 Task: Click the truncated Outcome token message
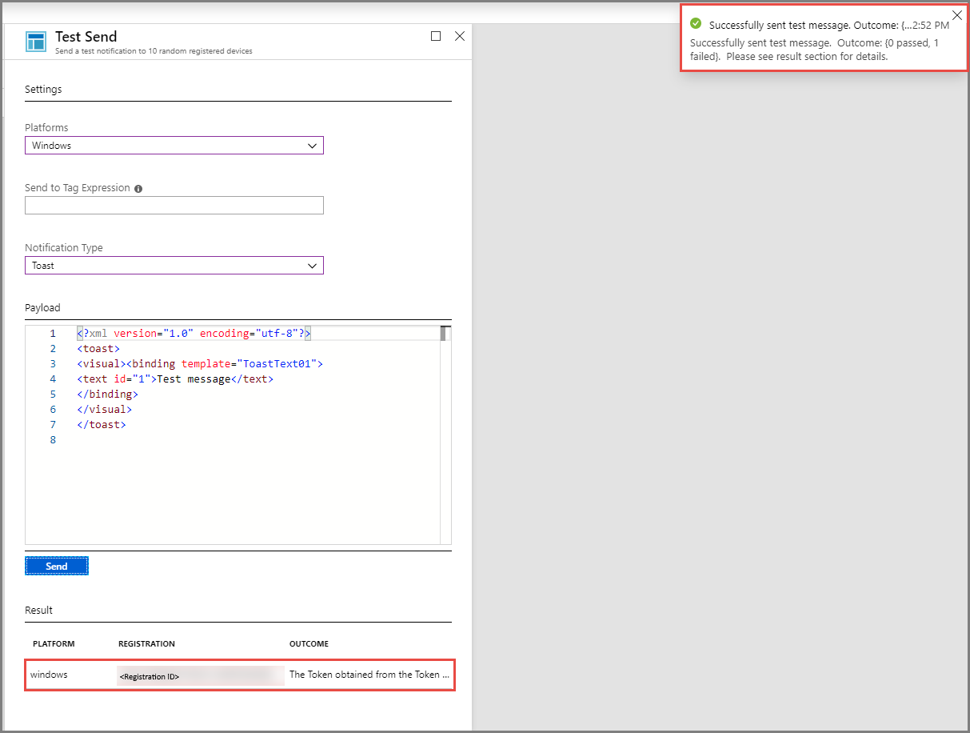(369, 675)
